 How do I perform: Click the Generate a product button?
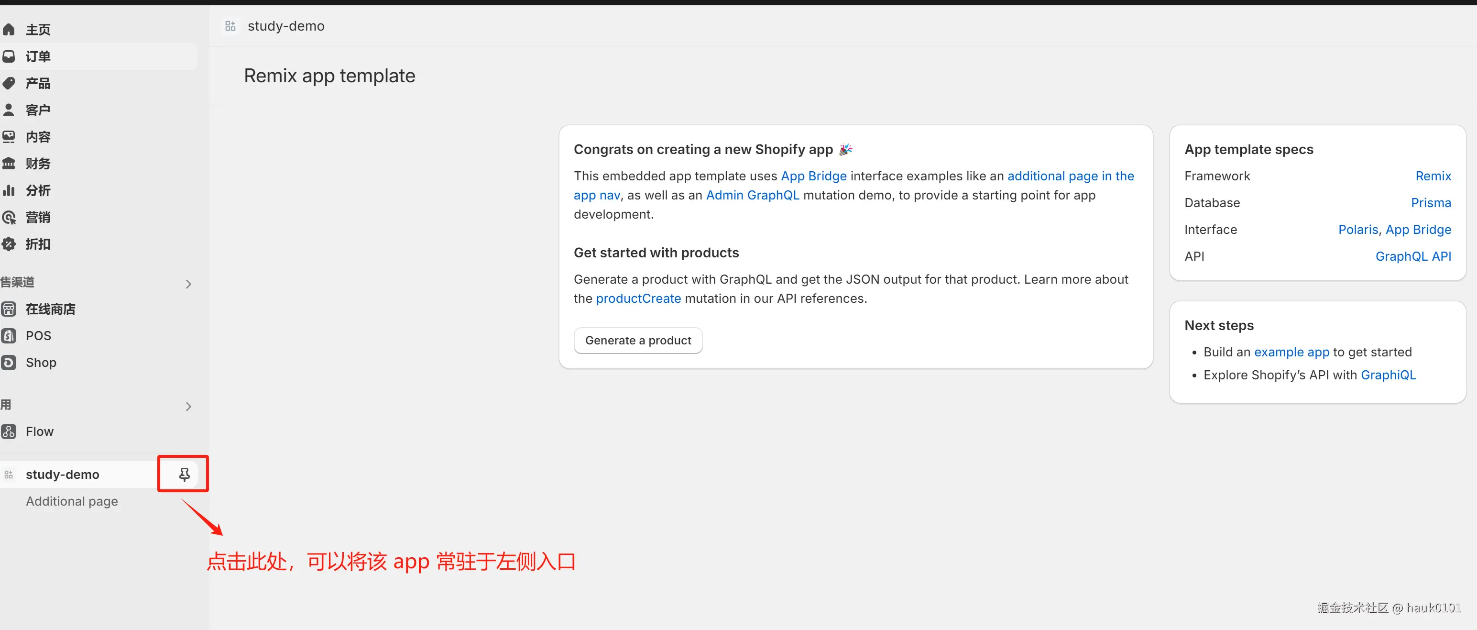[637, 340]
